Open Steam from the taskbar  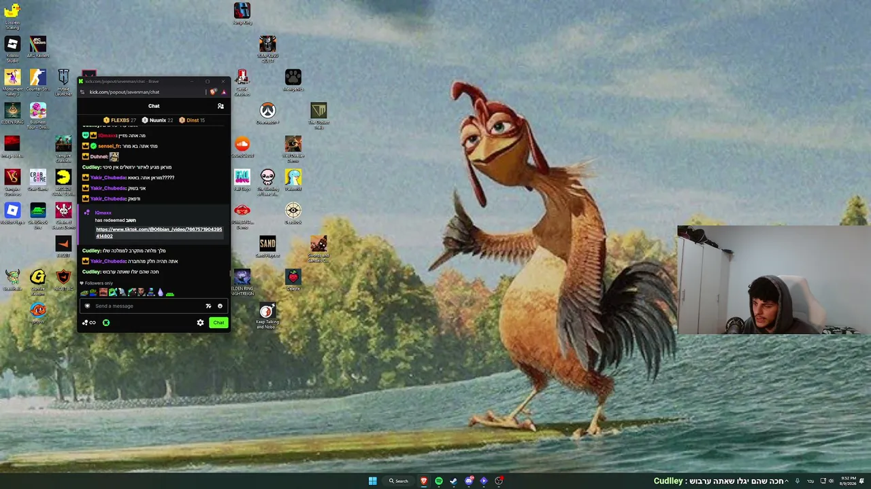pyautogui.click(x=454, y=481)
